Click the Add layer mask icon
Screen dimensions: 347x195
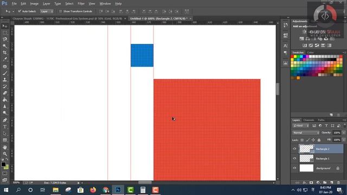(311, 183)
